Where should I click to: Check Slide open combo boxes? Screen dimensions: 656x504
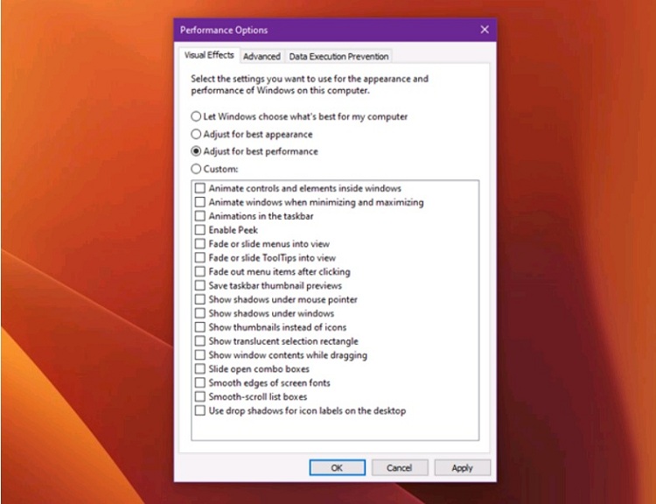pos(200,368)
